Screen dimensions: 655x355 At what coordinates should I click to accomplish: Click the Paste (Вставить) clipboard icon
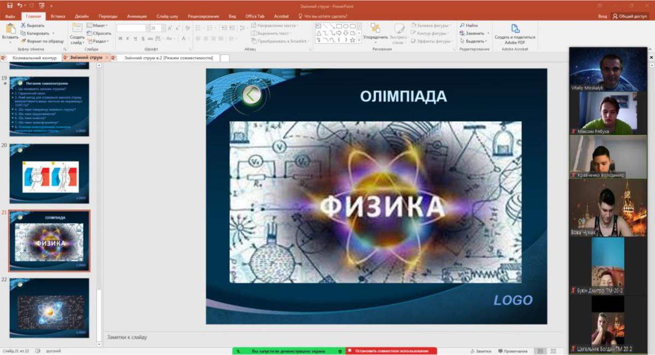[x=10, y=30]
